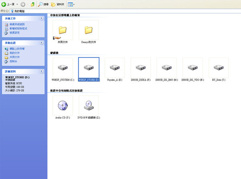Screen dimensions: 241x179
Task: Select the BT_Data (T:) drive icon
Action: [219, 68]
